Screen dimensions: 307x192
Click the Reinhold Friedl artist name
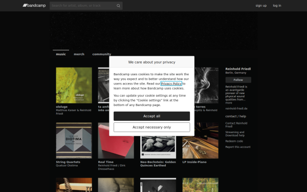point(238,69)
